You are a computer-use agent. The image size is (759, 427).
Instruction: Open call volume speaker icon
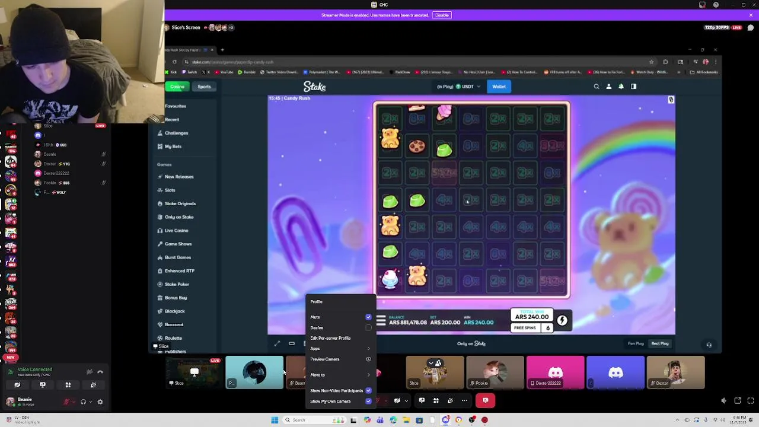[723, 401]
